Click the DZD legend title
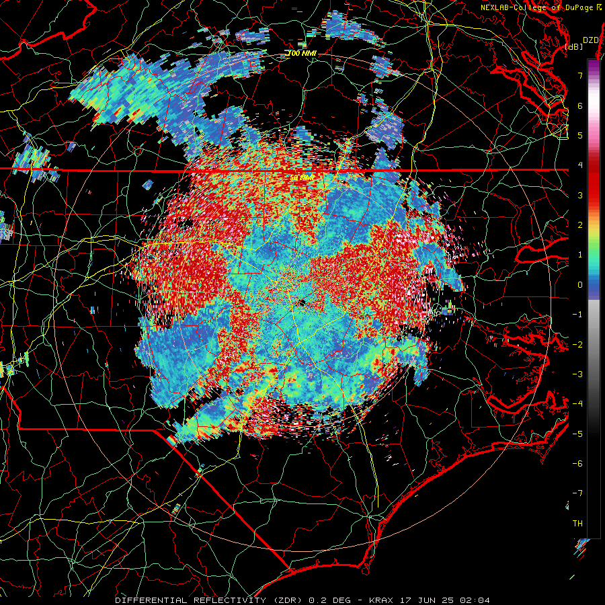Viewport: 605px width, 605px height. (590, 40)
